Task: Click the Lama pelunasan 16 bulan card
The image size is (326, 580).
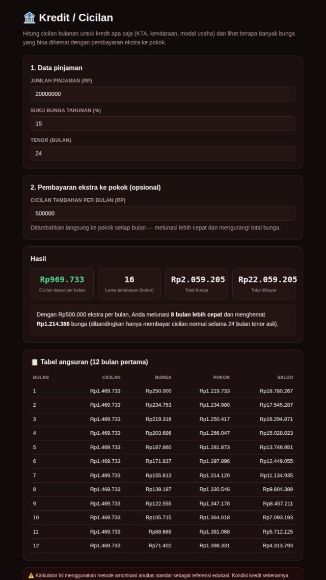Action: (x=129, y=283)
